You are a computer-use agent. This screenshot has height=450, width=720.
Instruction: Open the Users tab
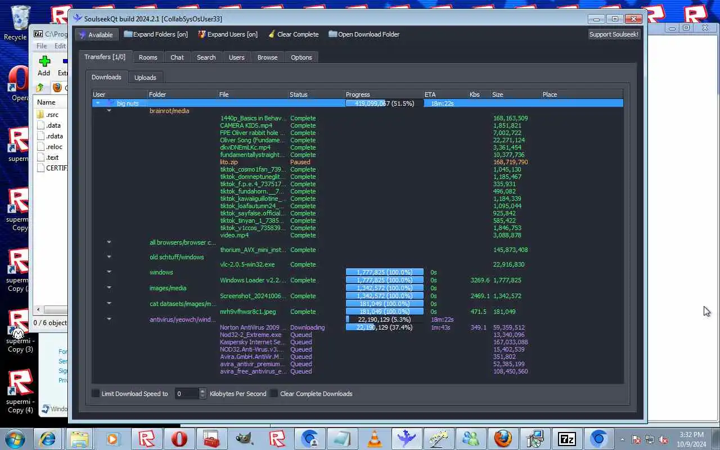pos(237,57)
